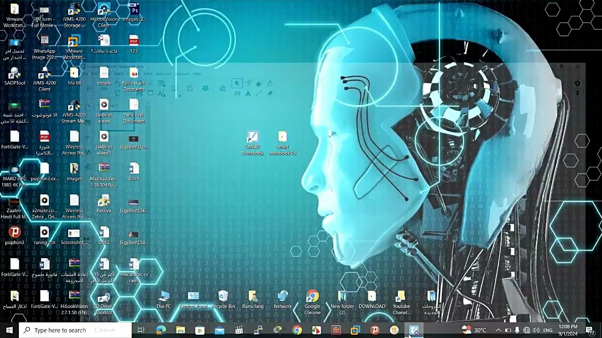Image resolution: width=602 pixels, height=338 pixels.
Task: Select the Screenshot image file icon
Action: 74,236
